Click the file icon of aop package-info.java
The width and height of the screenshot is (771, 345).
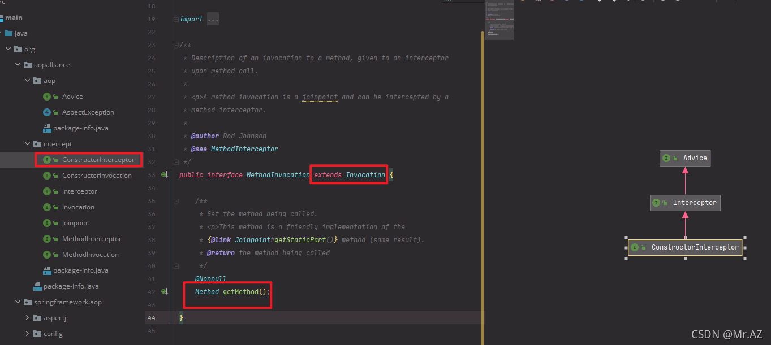click(47, 128)
